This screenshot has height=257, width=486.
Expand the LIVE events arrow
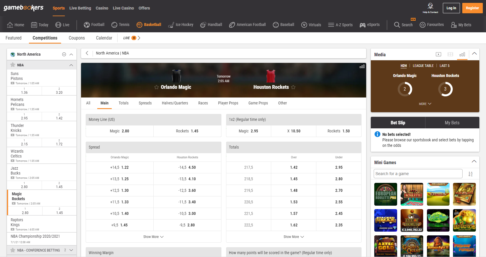139,38
